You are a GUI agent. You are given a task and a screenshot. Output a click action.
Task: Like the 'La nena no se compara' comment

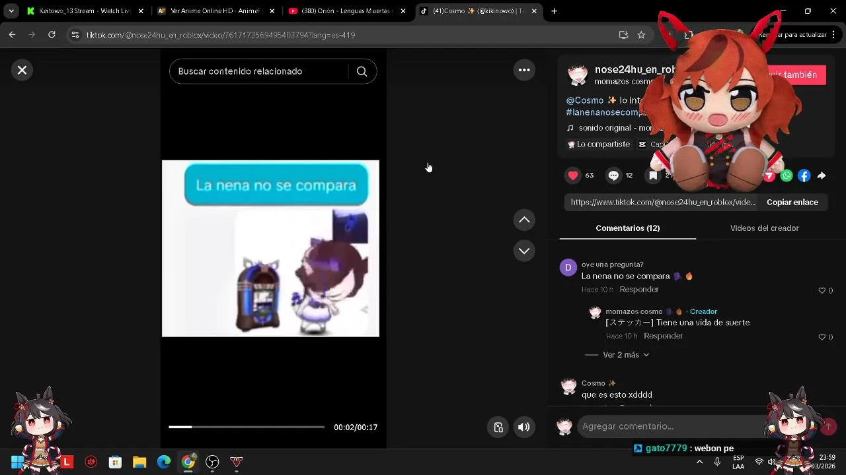pyautogui.click(x=822, y=290)
